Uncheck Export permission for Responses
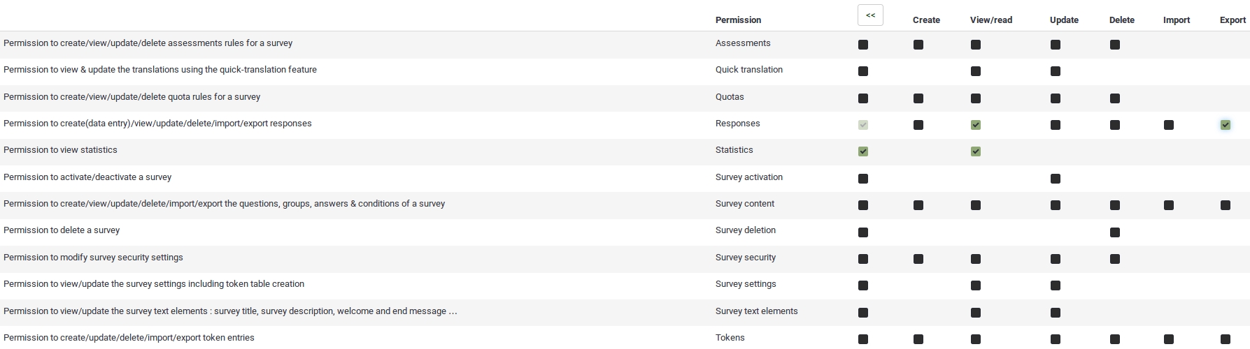1250x349 pixels. tap(1226, 125)
